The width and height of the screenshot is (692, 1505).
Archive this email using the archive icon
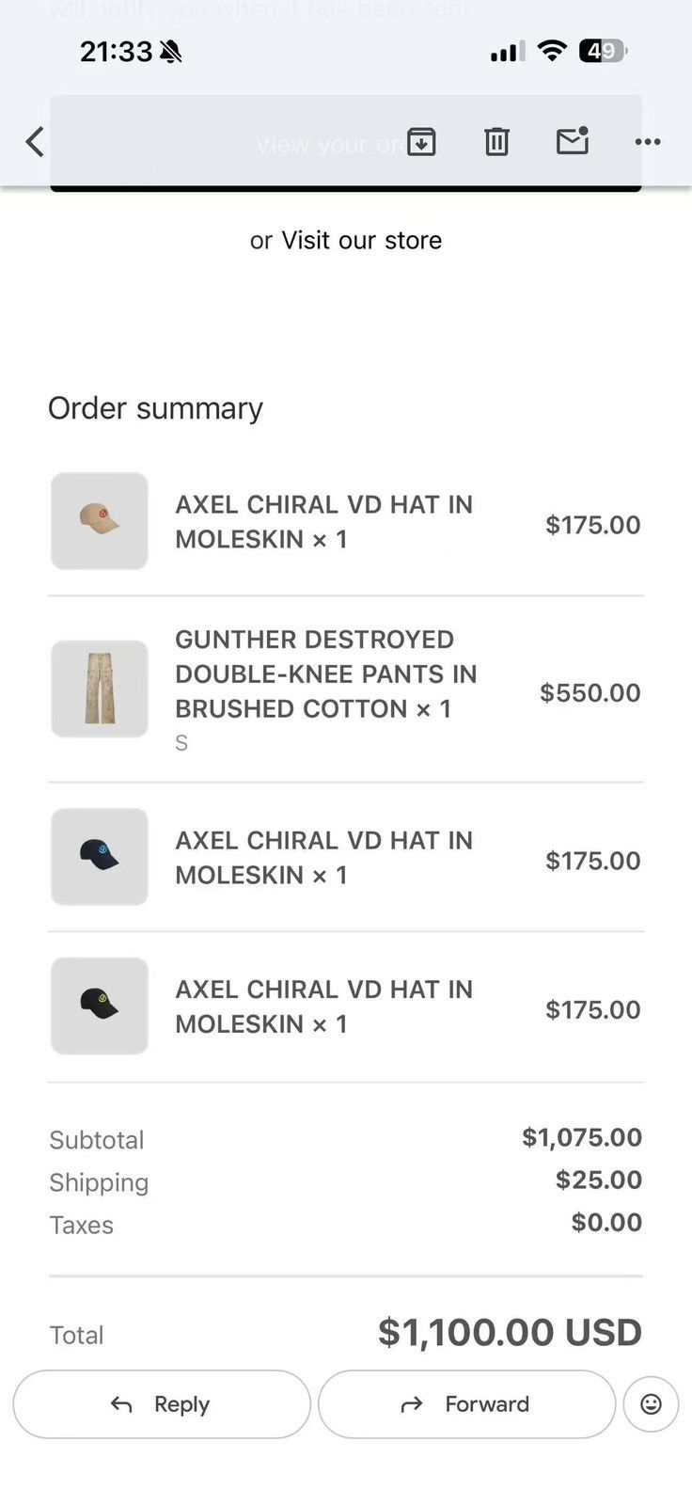coord(421,142)
